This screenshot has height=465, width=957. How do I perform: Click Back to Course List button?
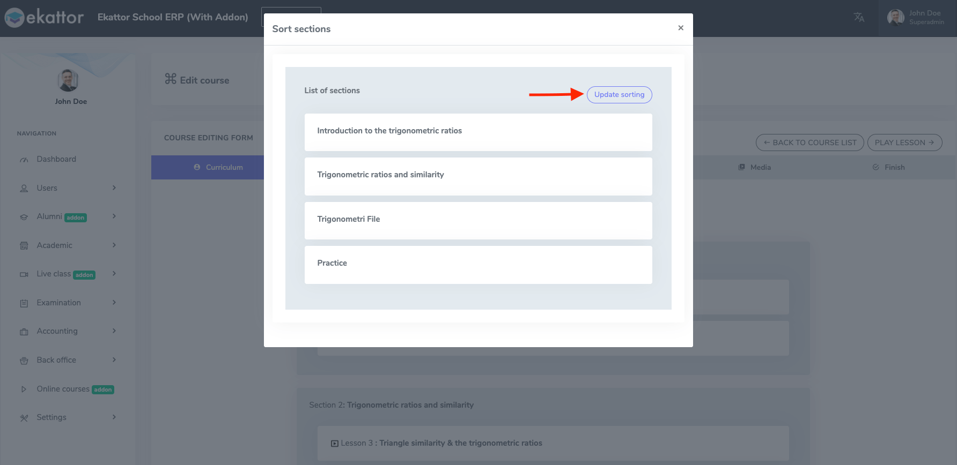pyautogui.click(x=809, y=142)
